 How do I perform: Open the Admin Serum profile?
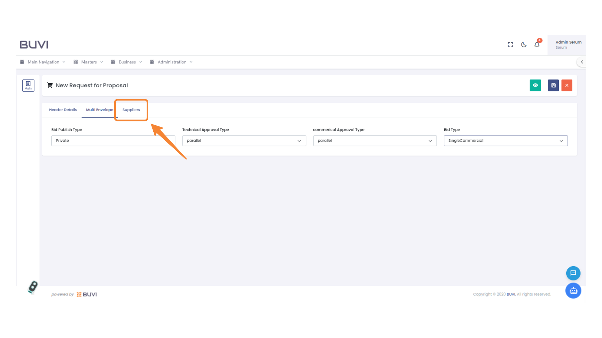point(568,44)
